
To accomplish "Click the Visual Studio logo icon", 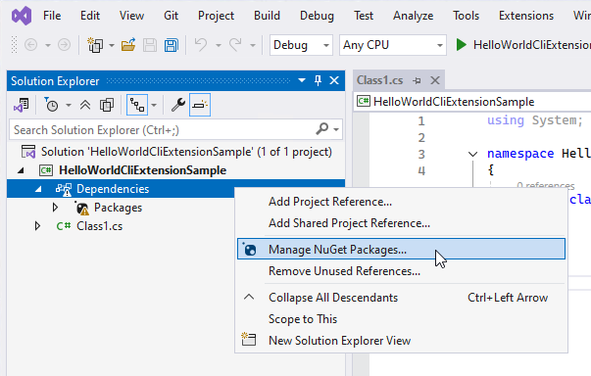I will (x=22, y=16).
